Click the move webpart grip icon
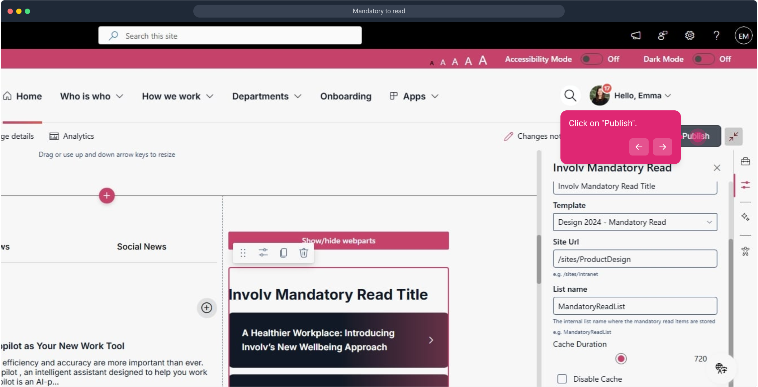This screenshot has width=758, height=387. coord(243,253)
